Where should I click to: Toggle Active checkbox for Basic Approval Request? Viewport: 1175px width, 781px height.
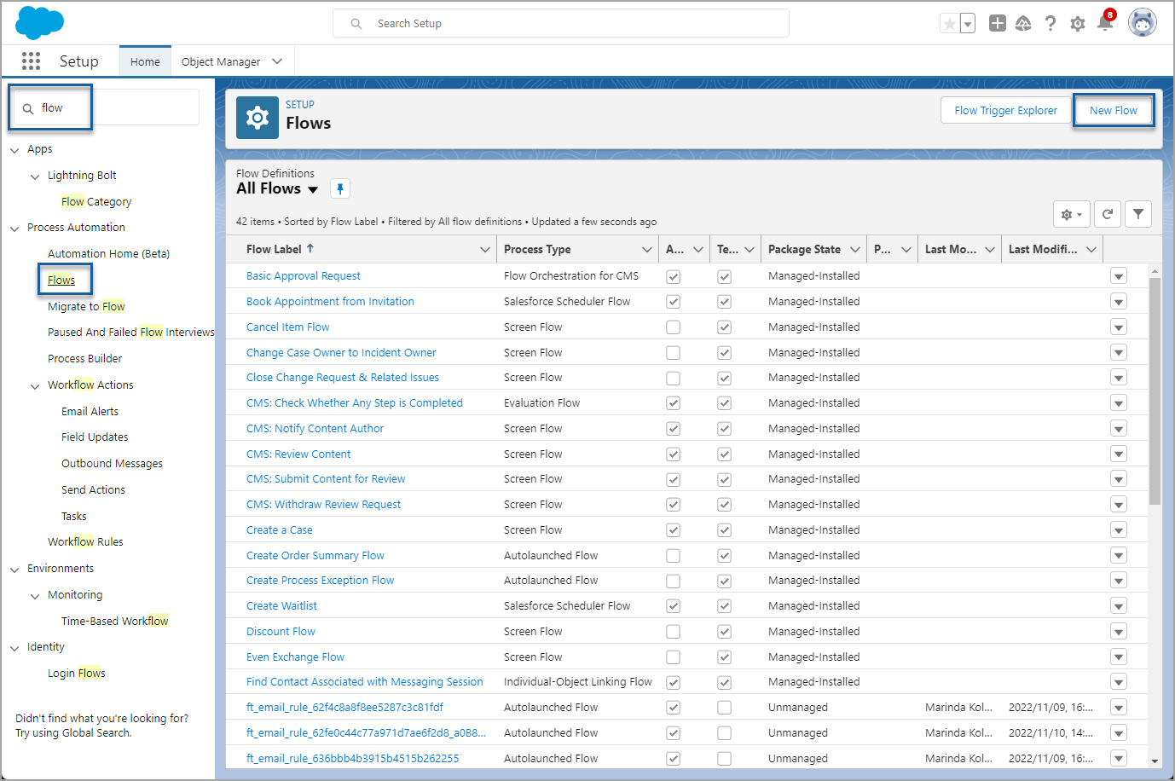tap(673, 276)
